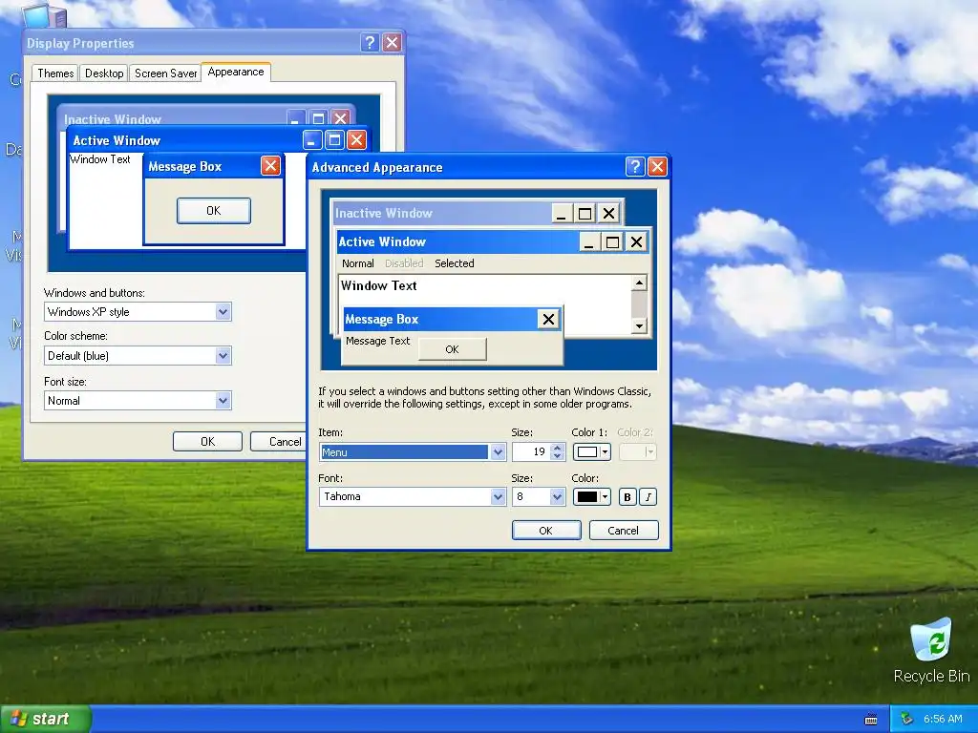Screen dimensions: 978x733
Task: Switch to the Themes tab
Action: [x=55, y=73]
